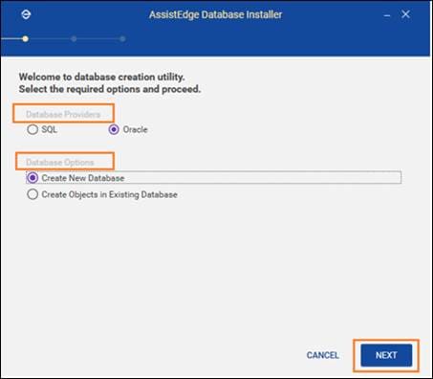Click the AssistEdge Database Installer title
The width and height of the screenshot is (433, 379).
coord(216,14)
